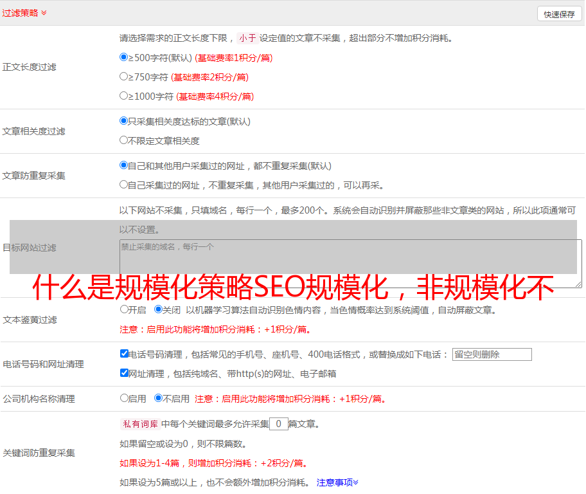The height and width of the screenshot is (494, 586).
Task: Select 不启用 for 公司机构名称清理
Action: point(158,398)
